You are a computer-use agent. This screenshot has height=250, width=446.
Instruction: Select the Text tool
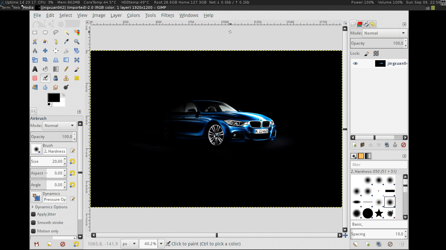tap(35, 69)
